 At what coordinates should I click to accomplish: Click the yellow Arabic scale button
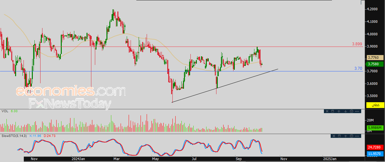tap(375, 105)
